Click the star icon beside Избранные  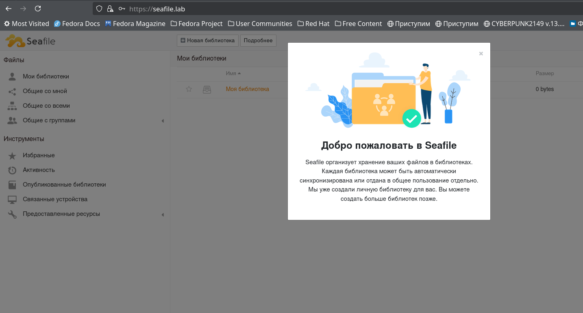click(x=12, y=155)
